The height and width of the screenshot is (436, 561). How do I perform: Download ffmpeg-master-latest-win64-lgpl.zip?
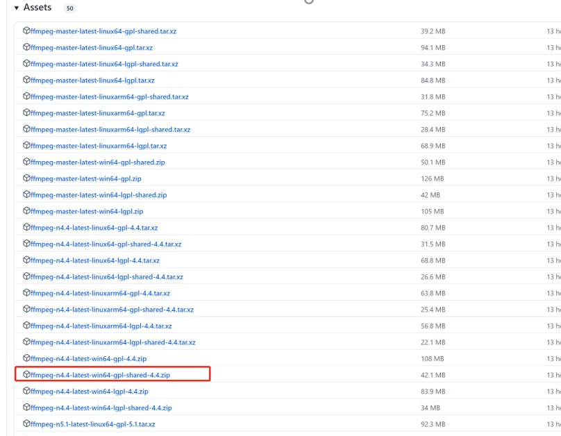point(87,211)
